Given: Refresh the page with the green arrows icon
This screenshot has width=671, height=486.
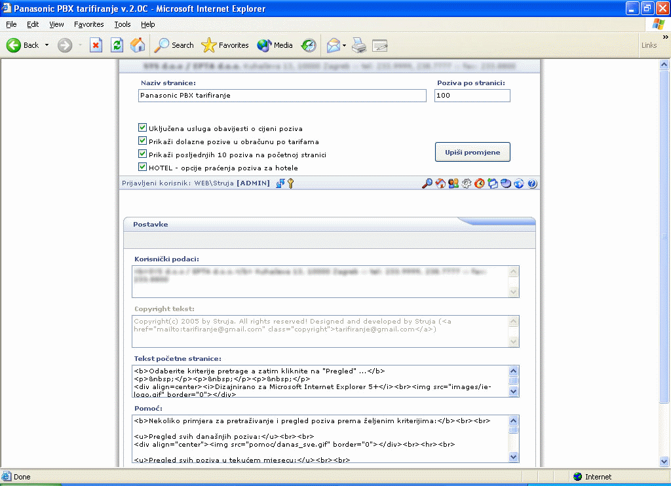Looking at the screenshot, I should [117, 45].
